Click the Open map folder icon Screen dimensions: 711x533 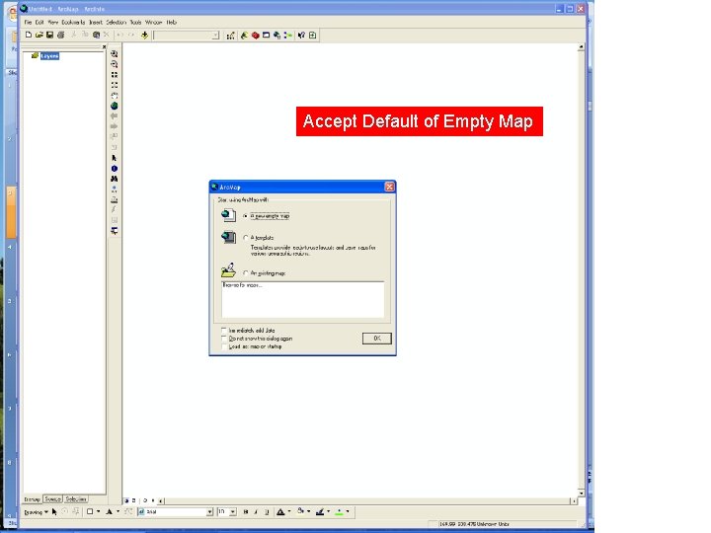click(39, 35)
